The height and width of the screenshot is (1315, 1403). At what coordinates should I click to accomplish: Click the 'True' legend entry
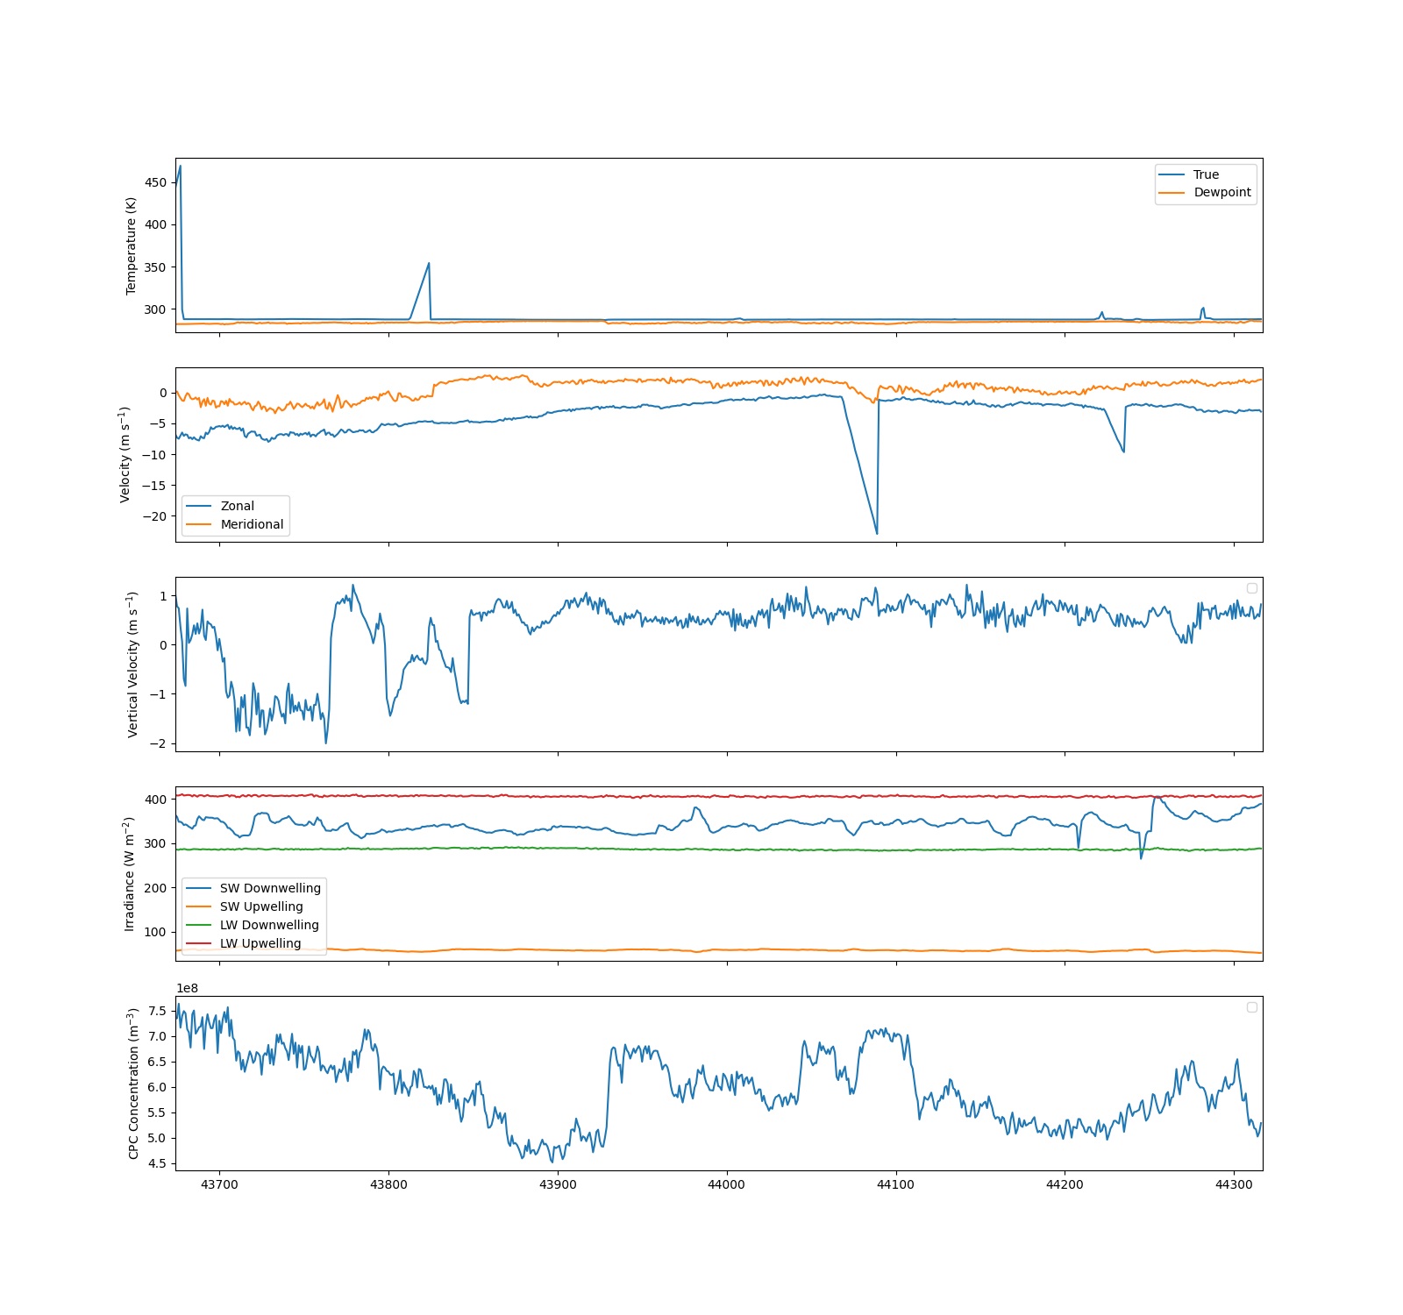1206,174
